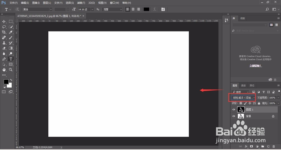Open the 类型 layer filter dropdown
The width and height of the screenshot is (281, 150).
240,92
